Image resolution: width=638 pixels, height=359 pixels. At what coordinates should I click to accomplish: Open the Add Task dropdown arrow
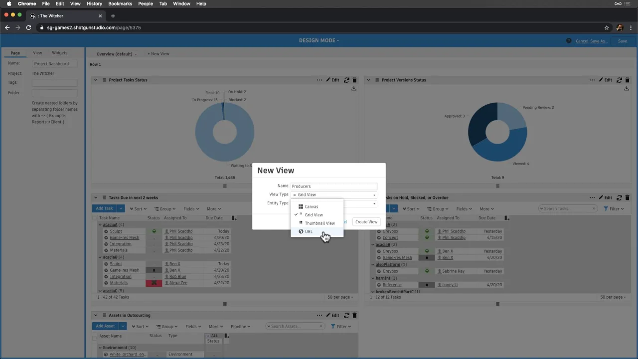[121, 208]
